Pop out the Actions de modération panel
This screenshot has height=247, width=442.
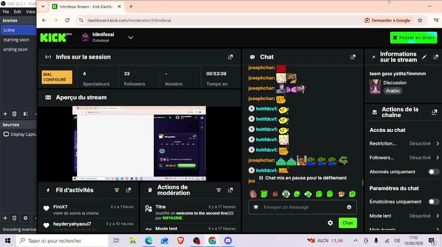pyautogui.click(x=230, y=190)
